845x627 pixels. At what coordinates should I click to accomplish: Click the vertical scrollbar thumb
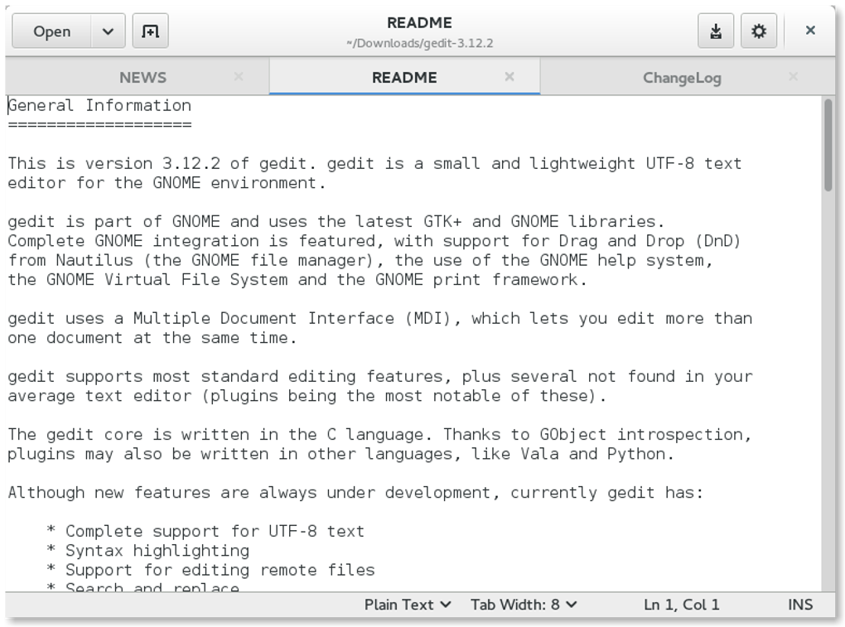click(828, 144)
